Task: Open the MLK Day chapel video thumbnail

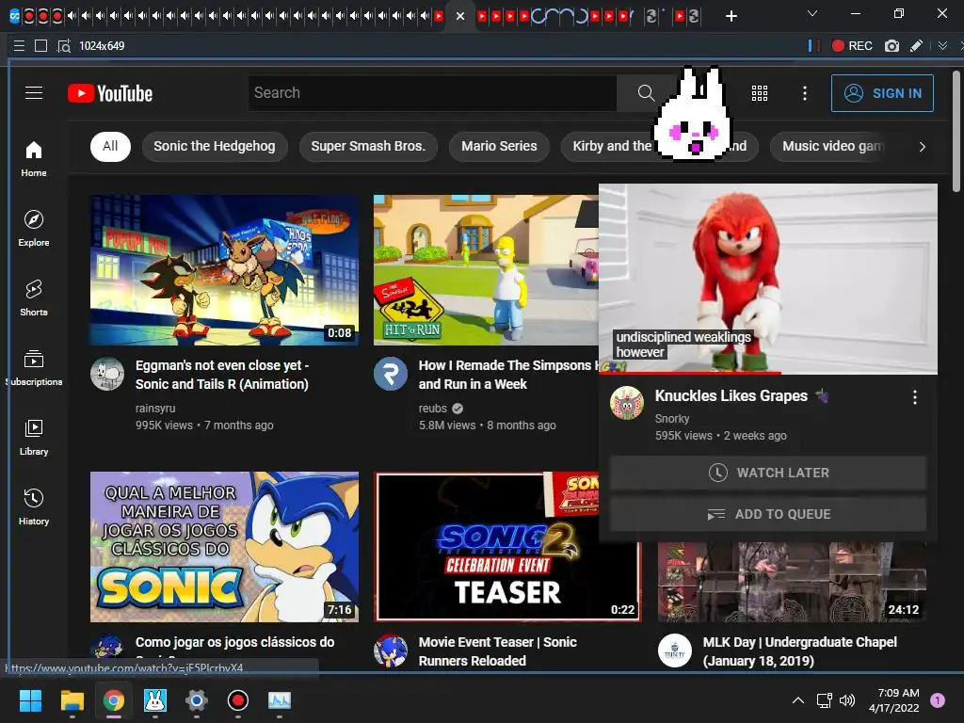Action: pyautogui.click(x=792, y=582)
